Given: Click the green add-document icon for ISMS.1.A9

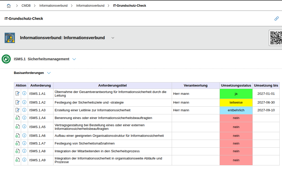Looking at the screenshot, I should point(17,160).
